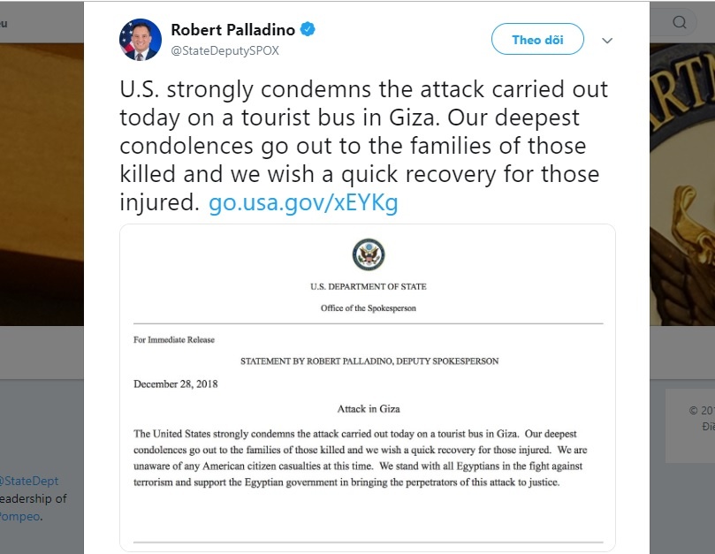Screen dimensions: 715x554
Task: Open the Robert Palladino display name
Action: pos(233,30)
